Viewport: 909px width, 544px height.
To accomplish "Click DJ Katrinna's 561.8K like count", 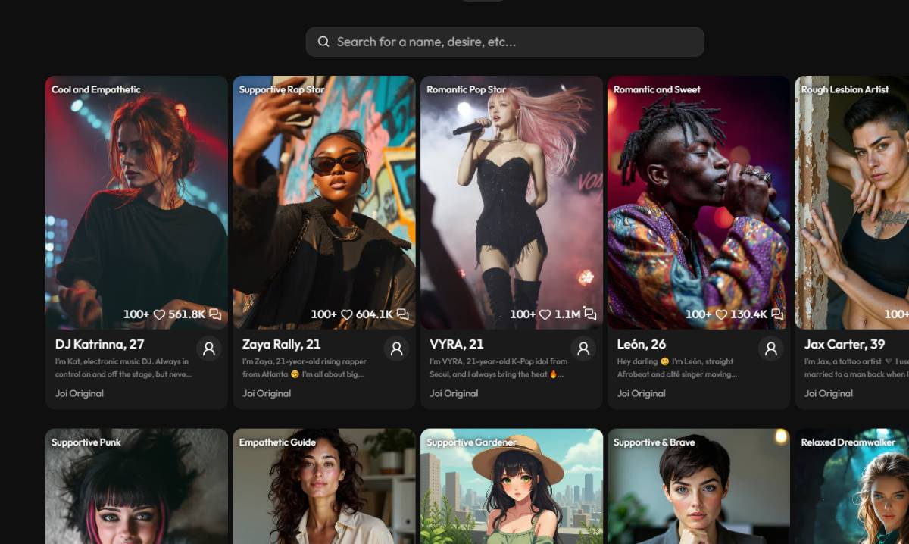I will click(x=187, y=314).
